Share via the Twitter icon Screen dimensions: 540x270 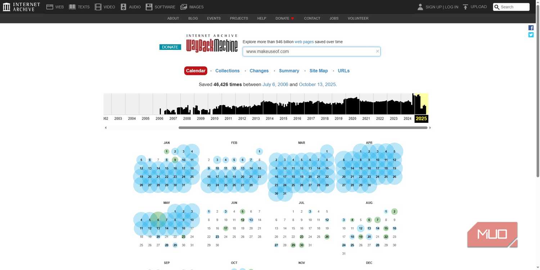[531, 35]
